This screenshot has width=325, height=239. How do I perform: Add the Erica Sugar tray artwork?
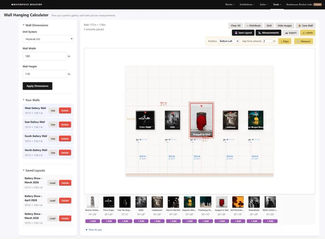[x=109, y=221]
